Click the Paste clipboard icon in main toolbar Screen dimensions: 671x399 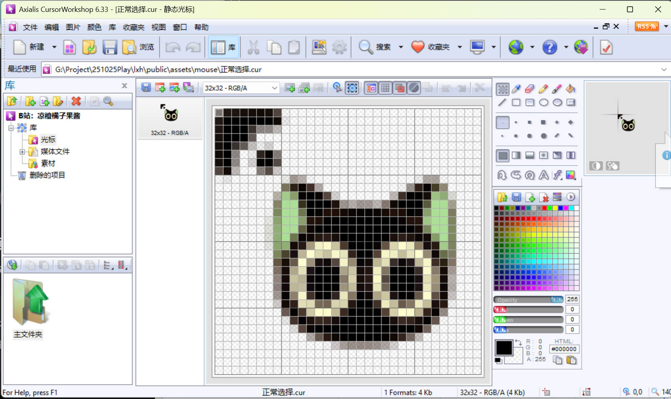[294, 47]
